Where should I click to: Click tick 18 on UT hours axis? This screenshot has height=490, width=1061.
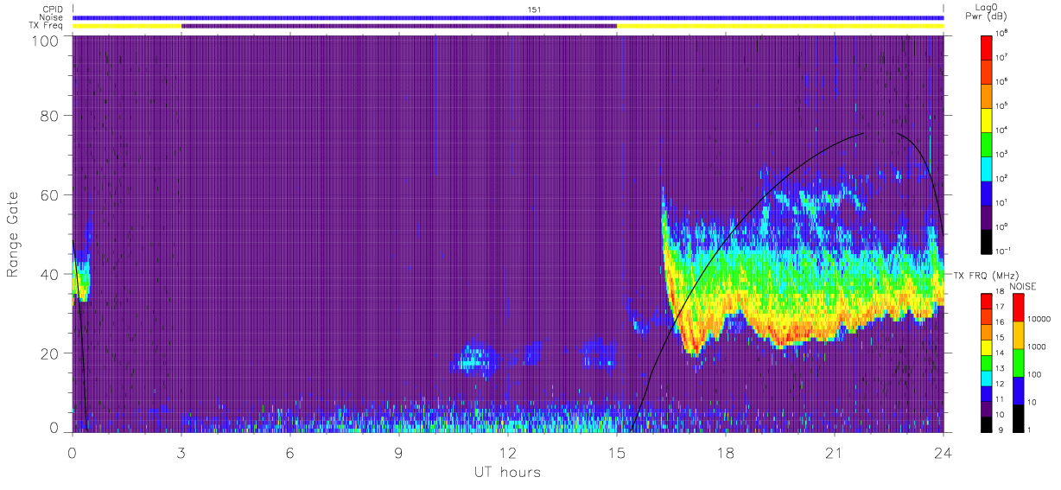726,453
